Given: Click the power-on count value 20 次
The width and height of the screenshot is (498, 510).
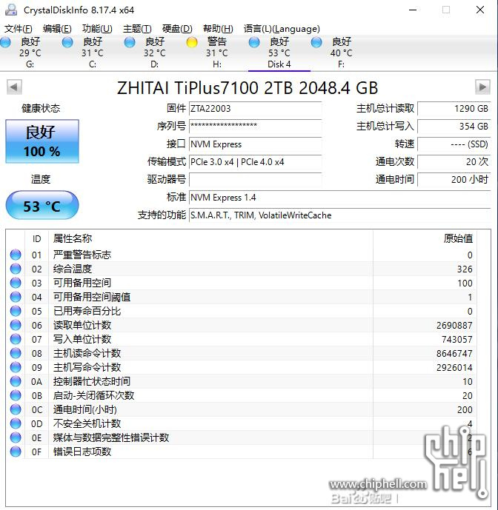Looking at the screenshot, I should coord(454,161).
